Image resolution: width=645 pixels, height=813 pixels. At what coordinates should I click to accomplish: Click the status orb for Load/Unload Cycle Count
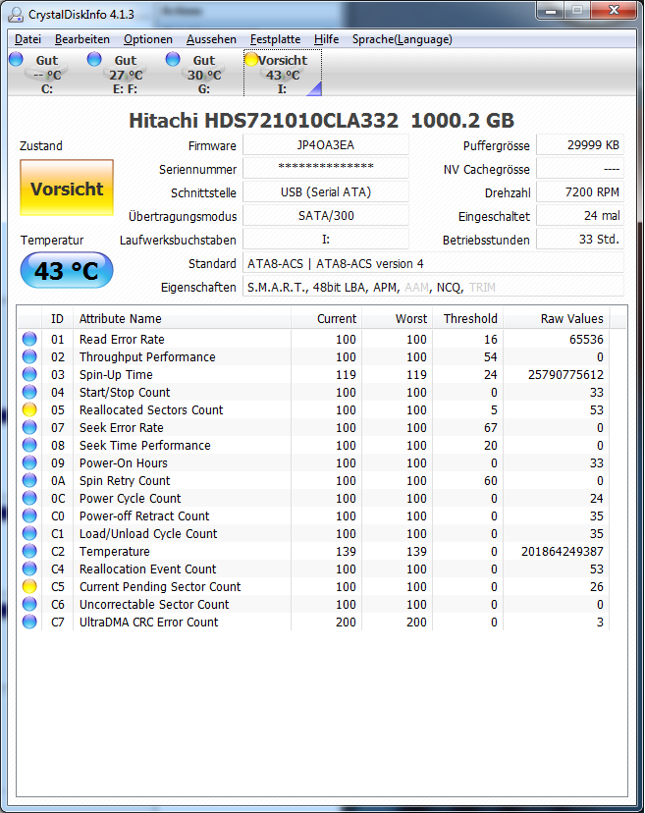pyautogui.click(x=29, y=533)
